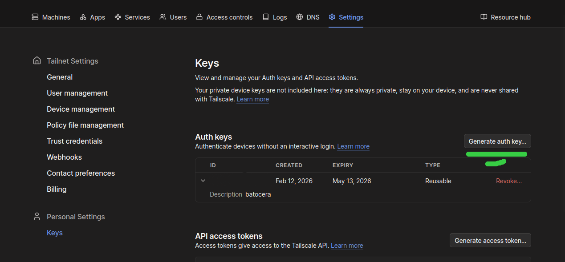Click the Generate auth key button
565x262 pixels.
(497, 141)
